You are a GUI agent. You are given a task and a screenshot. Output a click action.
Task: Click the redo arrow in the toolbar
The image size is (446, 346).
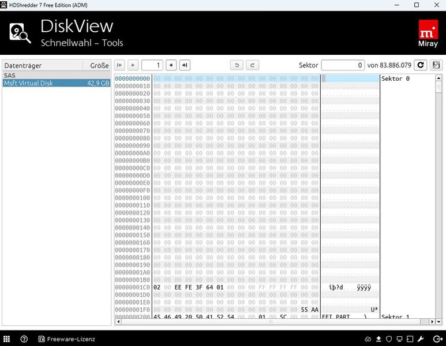click(252, 65)
